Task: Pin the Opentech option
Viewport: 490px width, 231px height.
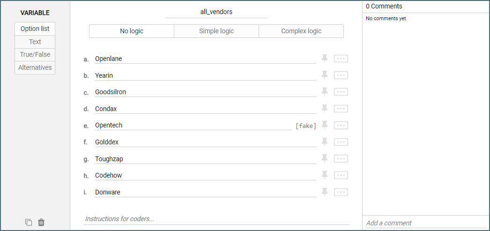Action: 324,125
